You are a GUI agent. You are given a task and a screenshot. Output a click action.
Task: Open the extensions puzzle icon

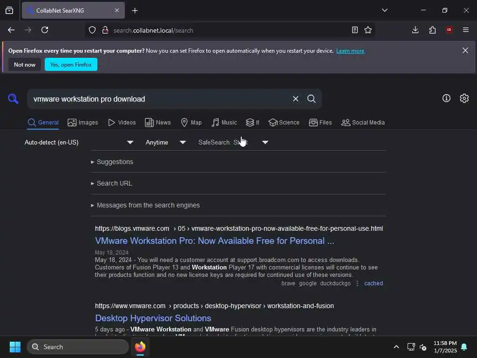(432, 30)
